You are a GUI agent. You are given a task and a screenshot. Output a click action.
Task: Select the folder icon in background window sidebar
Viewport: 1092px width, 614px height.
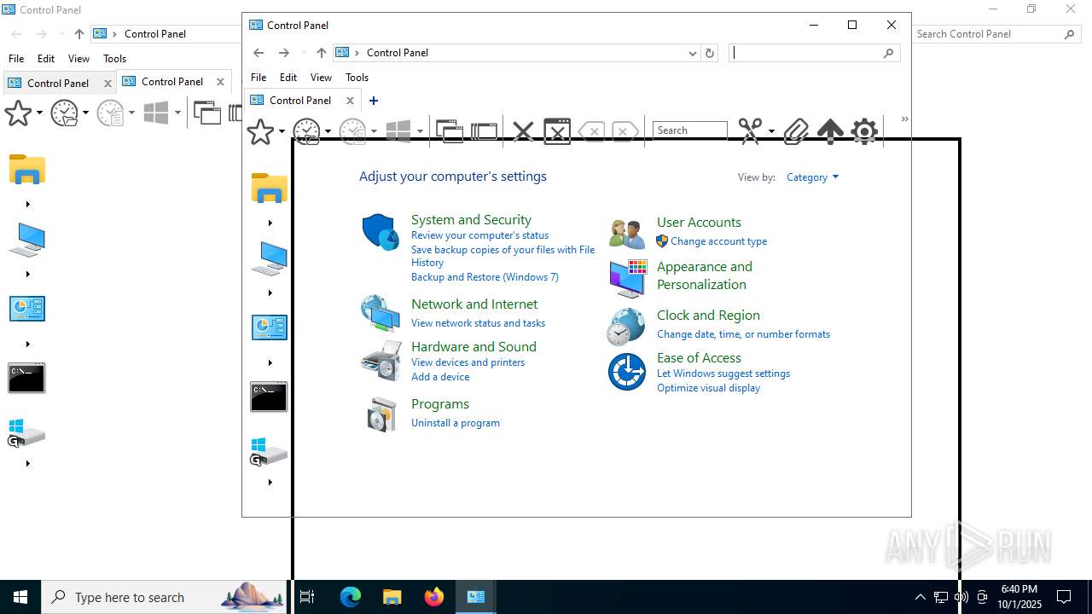27,169
